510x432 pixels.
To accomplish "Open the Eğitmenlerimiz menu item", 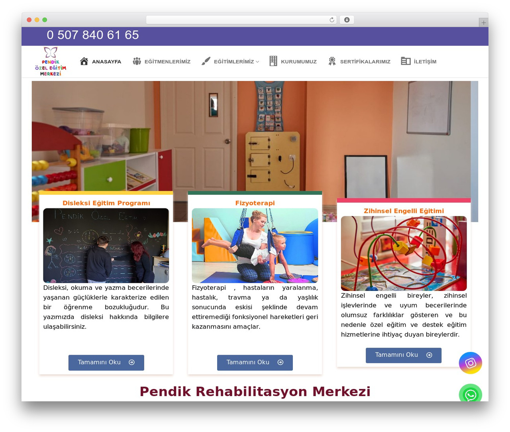I will pyautogui.click(x=167, y=62).
